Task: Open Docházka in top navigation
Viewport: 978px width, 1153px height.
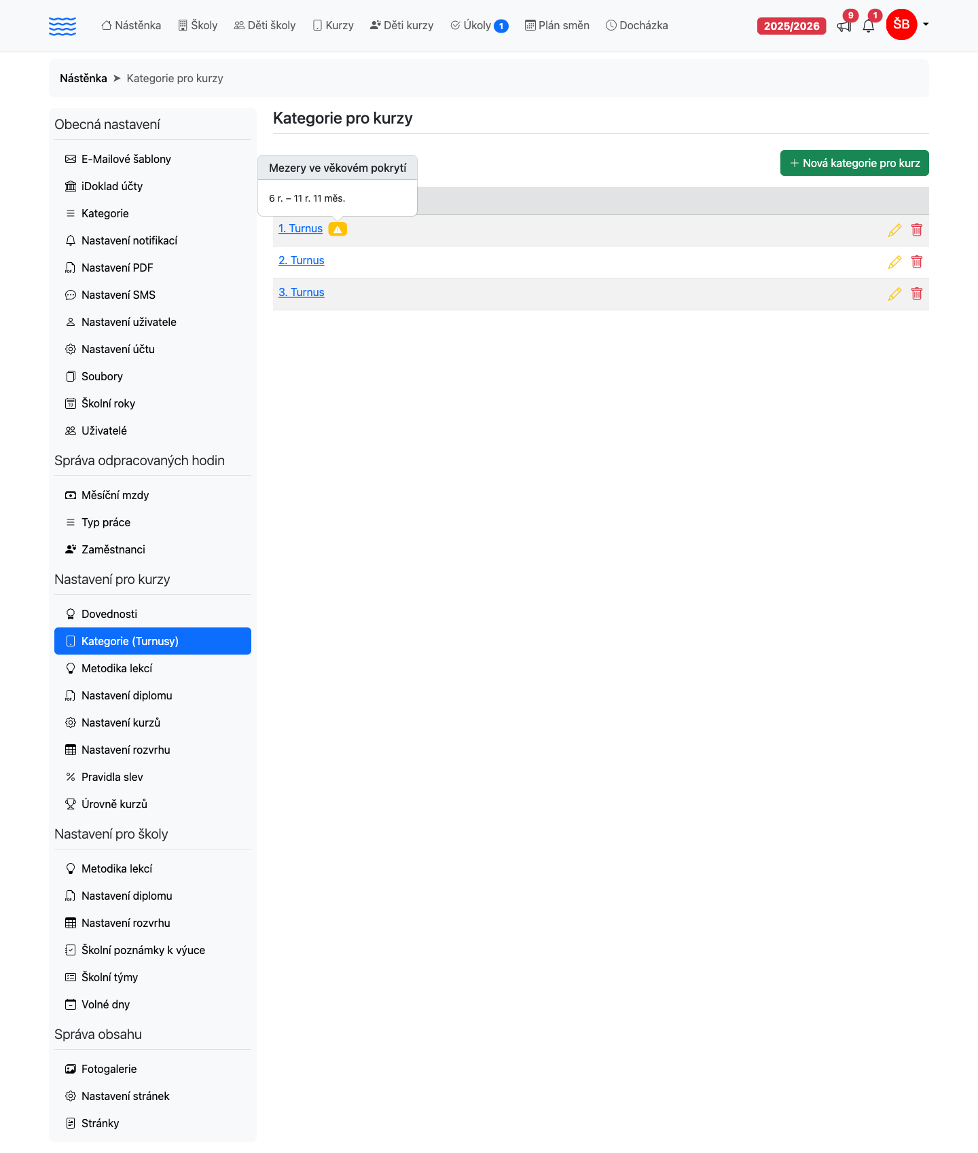Action: 636,26
